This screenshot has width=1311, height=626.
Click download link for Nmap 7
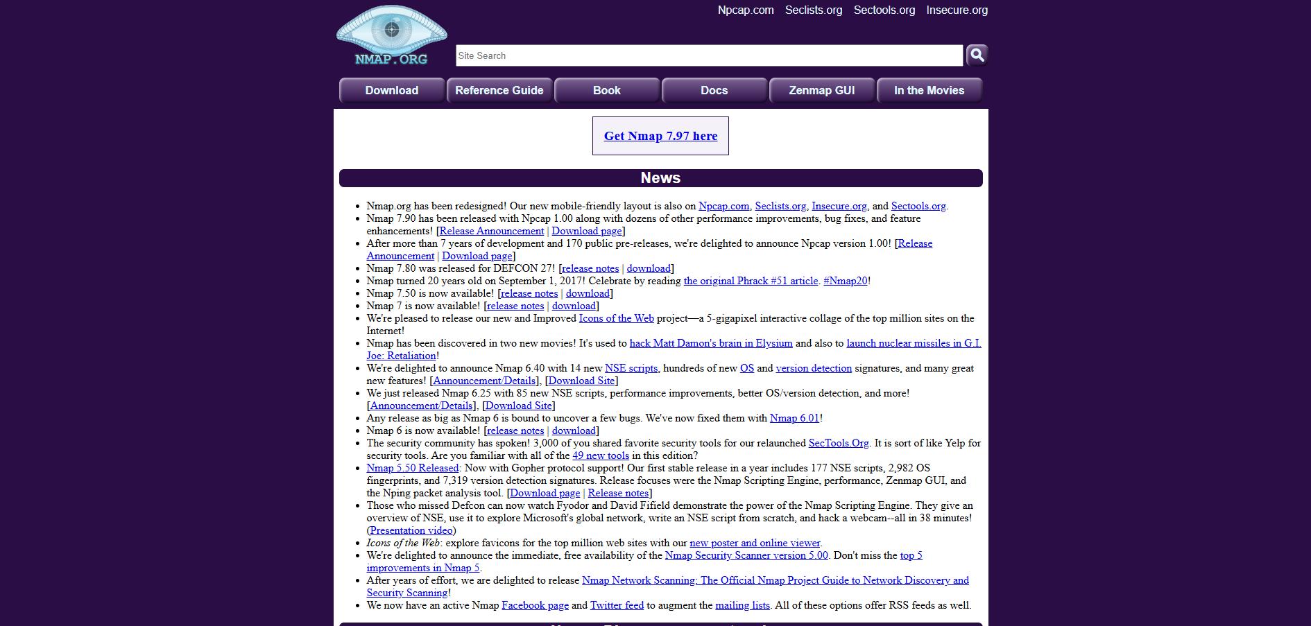pos(574,306)
